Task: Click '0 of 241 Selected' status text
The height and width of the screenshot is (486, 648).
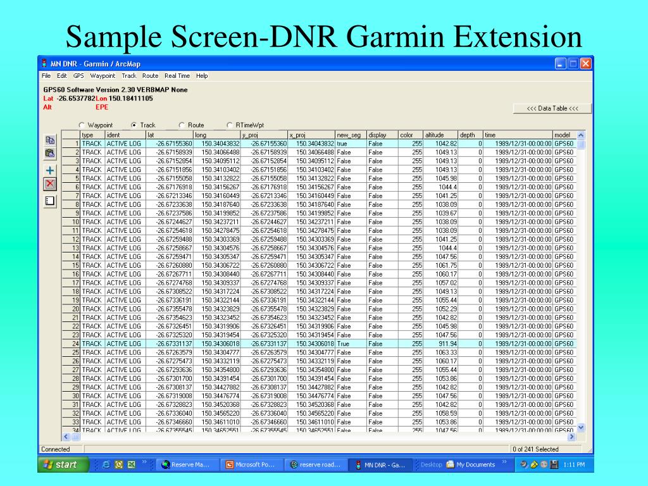Action: [535, 449]
